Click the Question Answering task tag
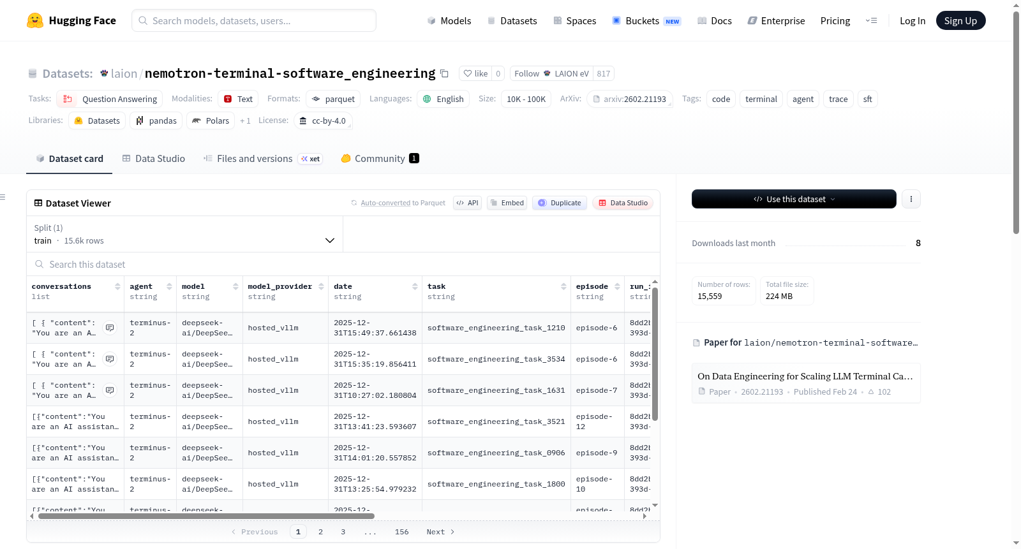 point(109,99)
